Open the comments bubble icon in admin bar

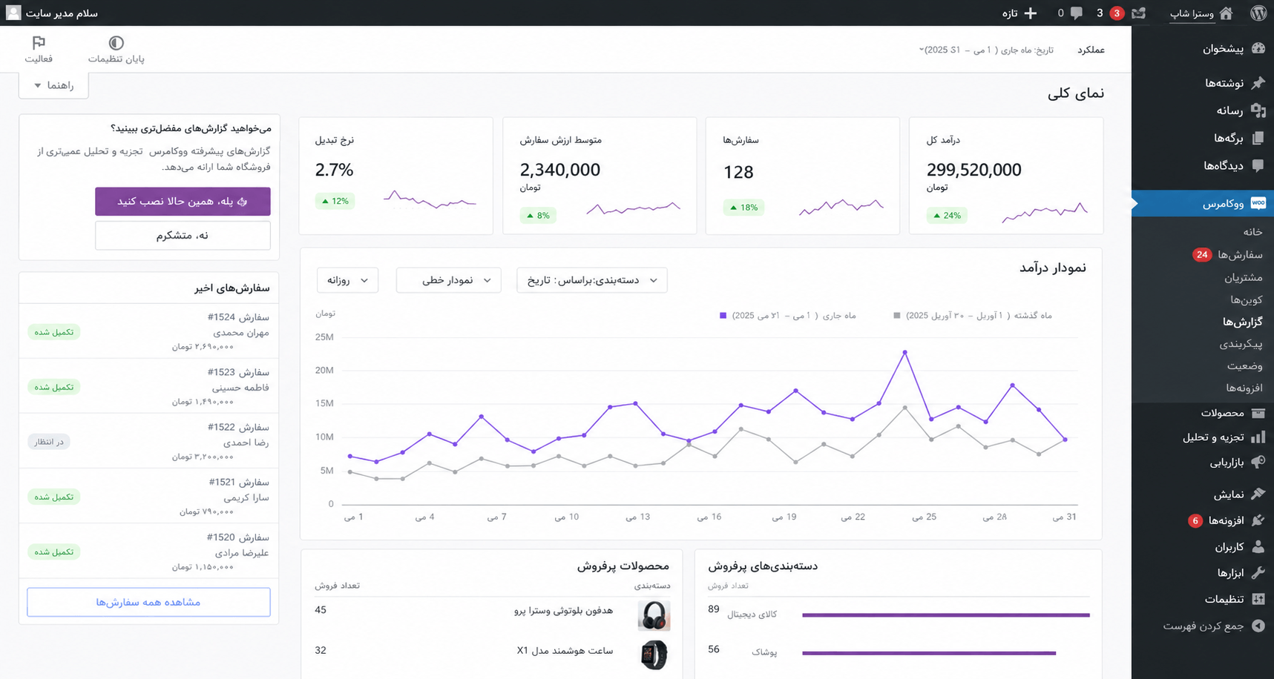(x=1077, y=13)
